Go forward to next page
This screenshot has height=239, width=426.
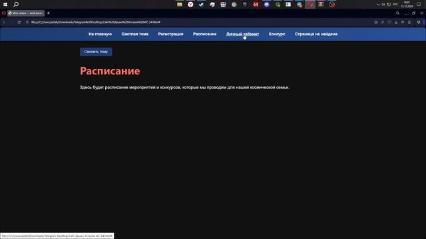(x=12, y=22)
